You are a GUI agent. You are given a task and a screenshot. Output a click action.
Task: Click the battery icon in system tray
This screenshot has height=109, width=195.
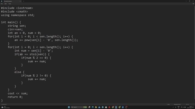(185, 107)
